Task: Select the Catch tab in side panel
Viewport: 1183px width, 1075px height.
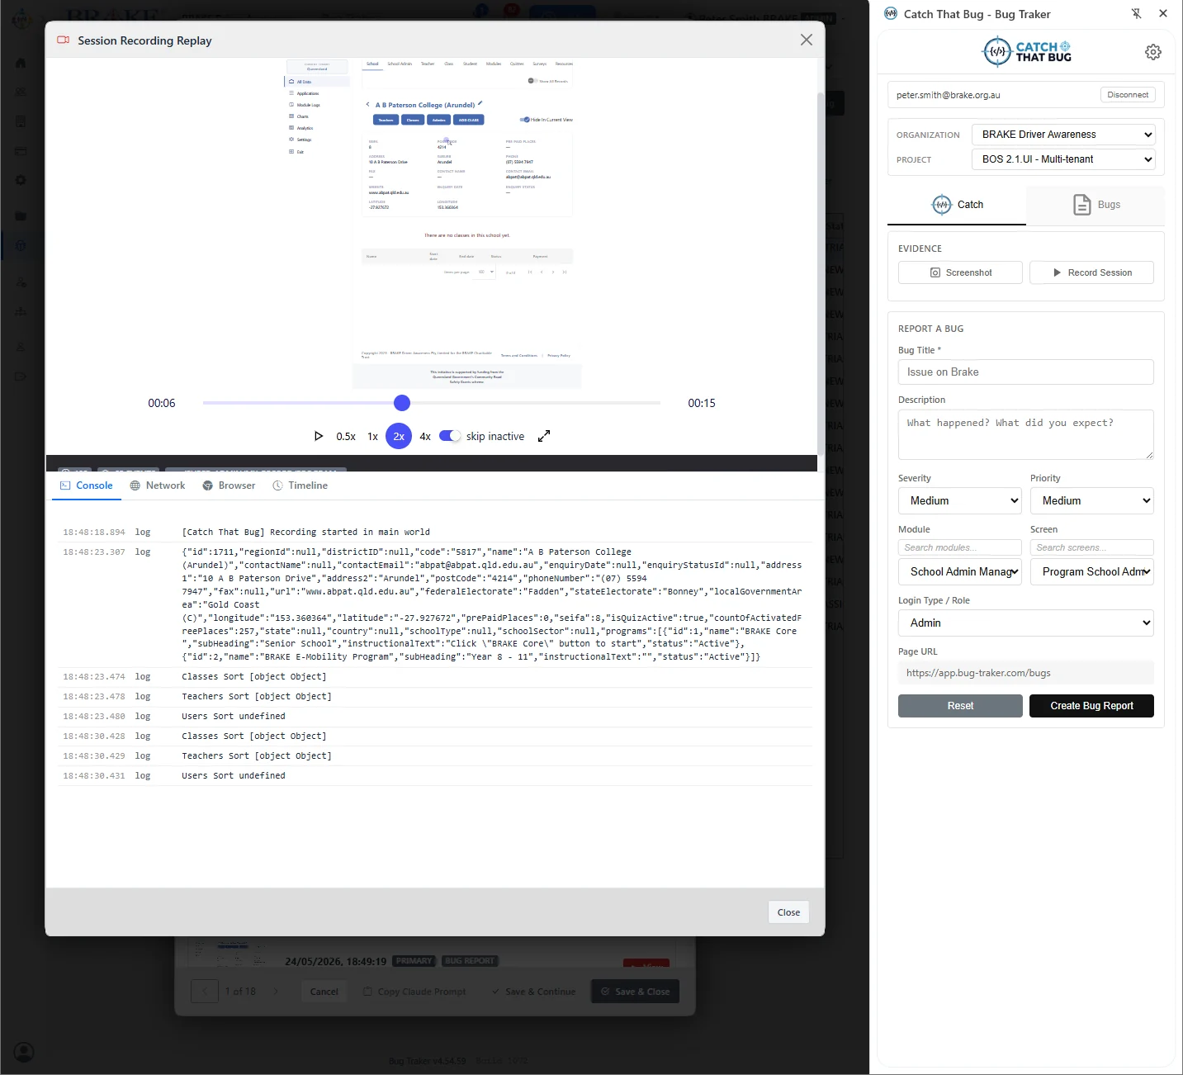Action: pos(957,205)
